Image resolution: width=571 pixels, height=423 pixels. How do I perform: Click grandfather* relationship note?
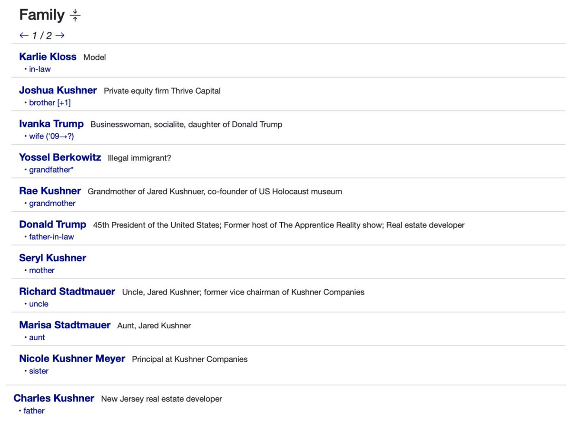51,170
